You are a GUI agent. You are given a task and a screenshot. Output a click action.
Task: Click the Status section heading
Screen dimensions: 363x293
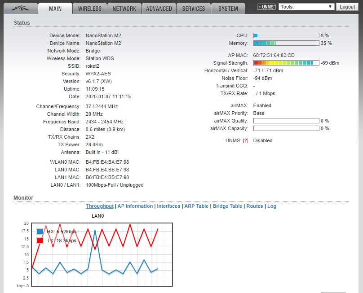point(22,23)
